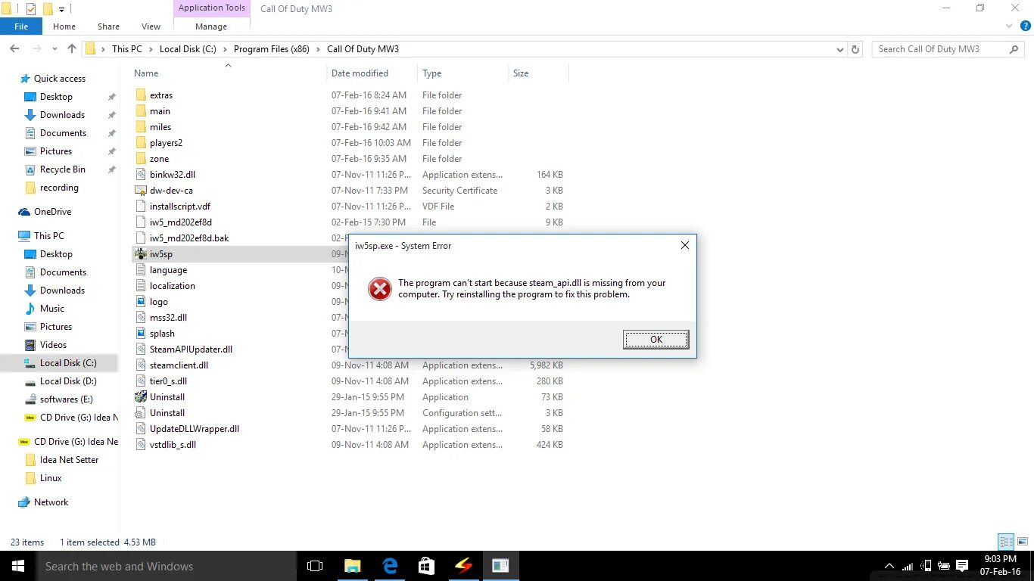Select This PC in the address breadcrumb

126,49
